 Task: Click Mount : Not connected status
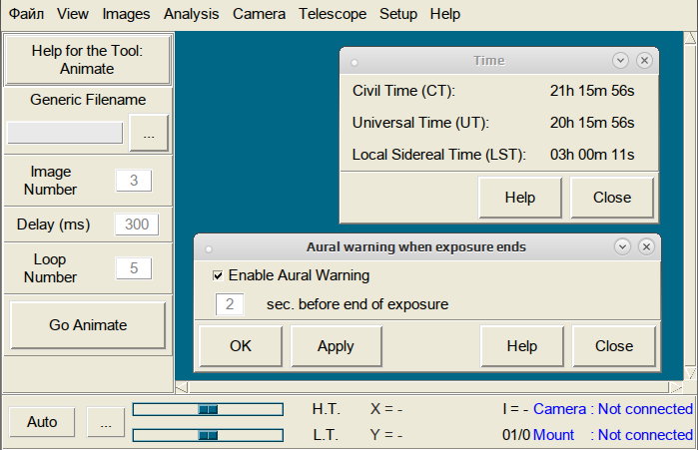pyautogui.click(x=613, y=435)
